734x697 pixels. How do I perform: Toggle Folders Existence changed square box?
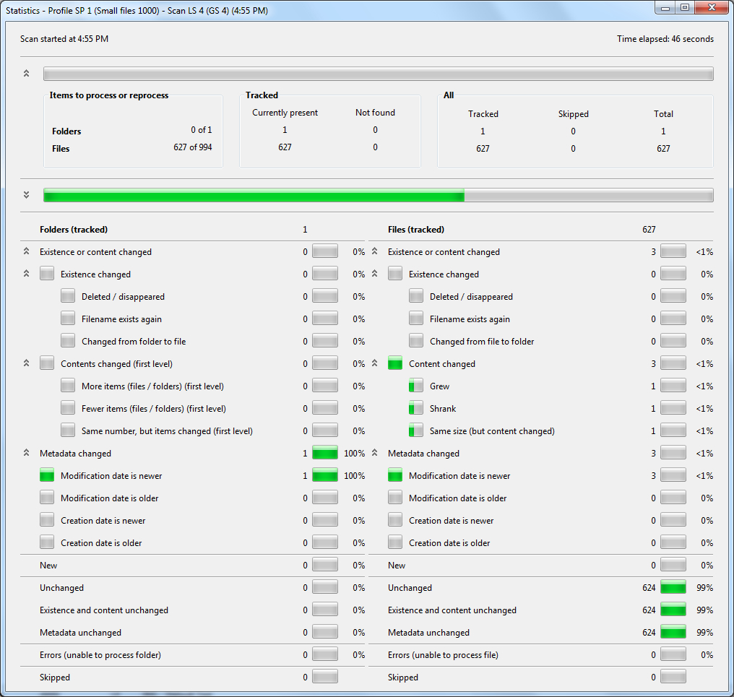point(47,274)
